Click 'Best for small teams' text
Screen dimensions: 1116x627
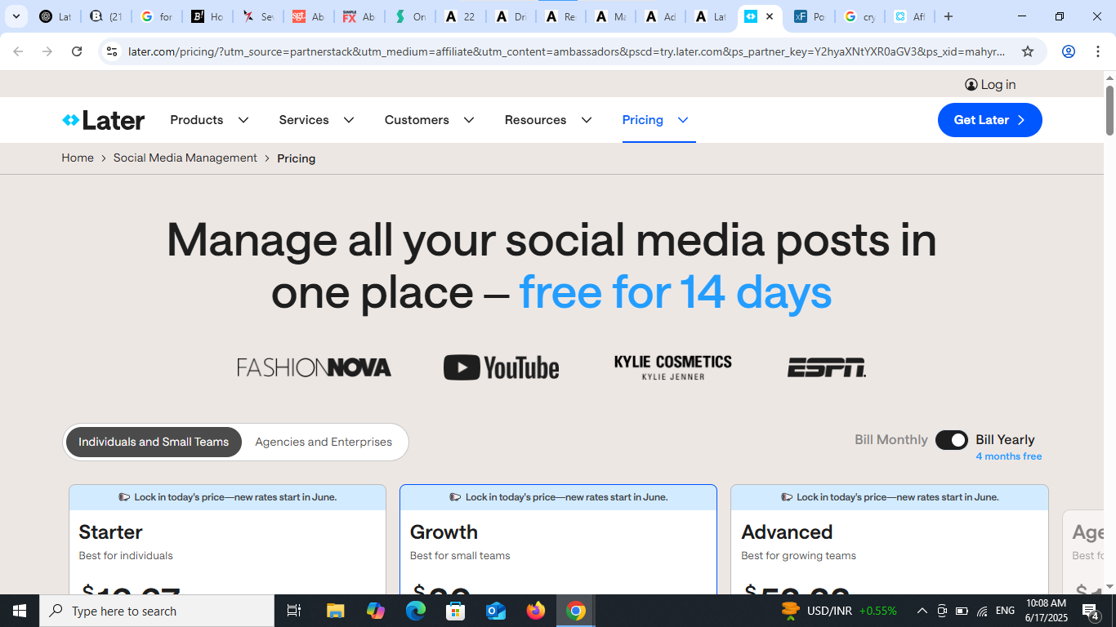point(460,556)
